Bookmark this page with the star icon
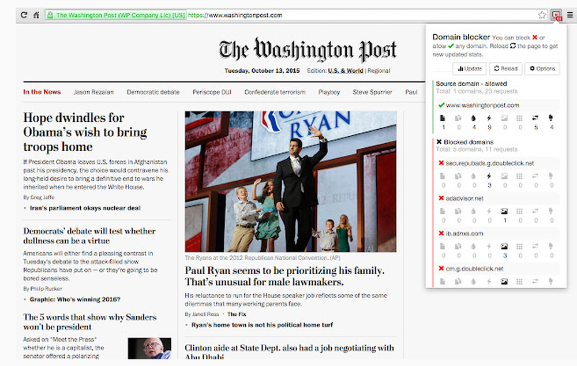This screenshot has height=366, width=577. point(542,15)
